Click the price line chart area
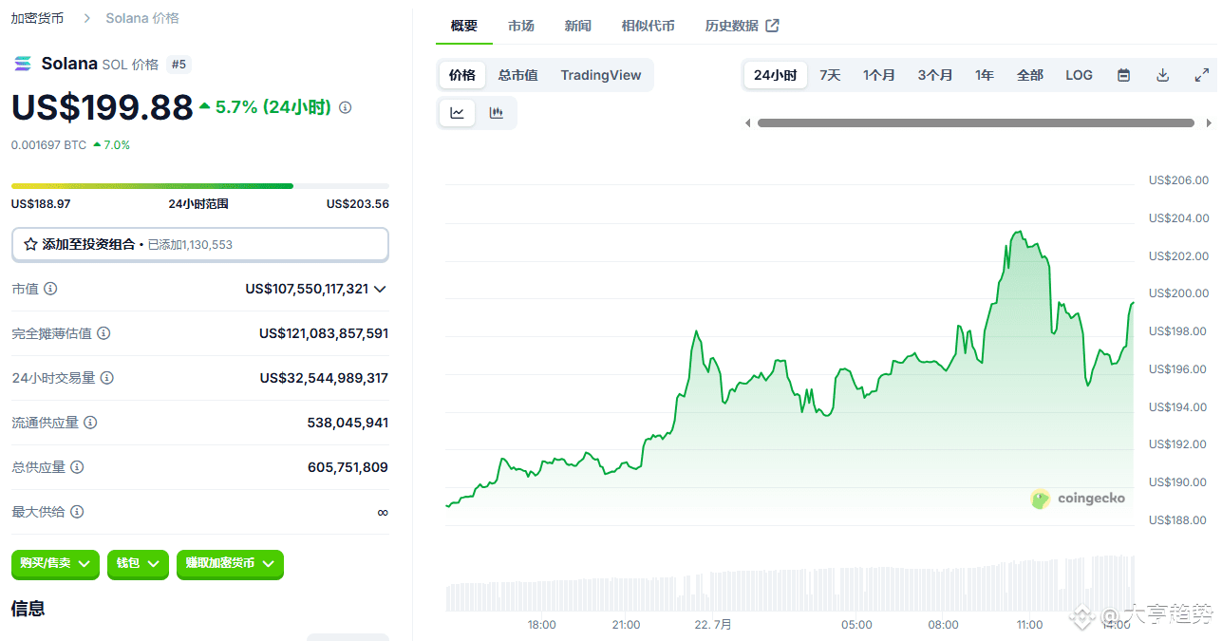Image resolution: width=1222 pixels, height=641 pixels. pyautogui.click(x=790, y=380)
